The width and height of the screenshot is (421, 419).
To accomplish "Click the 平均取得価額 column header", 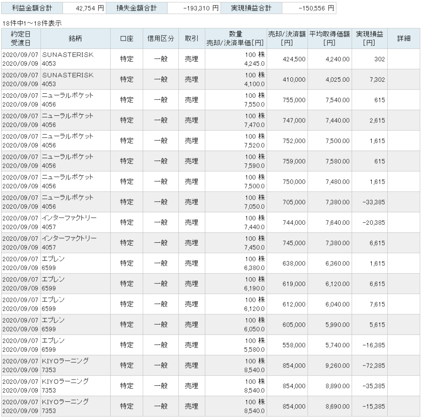I will 330,38.
